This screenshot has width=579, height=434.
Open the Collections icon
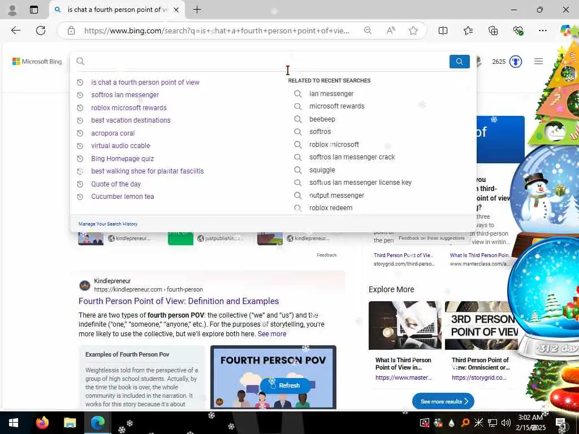click(493, 31)
